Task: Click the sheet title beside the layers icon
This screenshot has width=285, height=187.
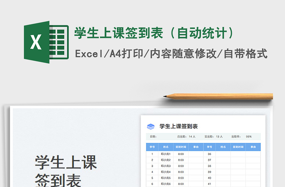Action: point(178,126)
